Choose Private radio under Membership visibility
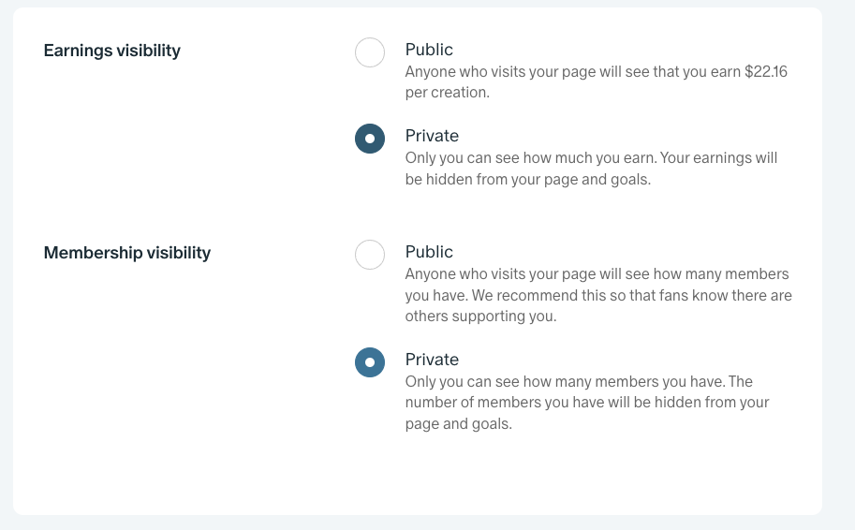This screenshot has width=855, height=530. [x=370, y=362]
